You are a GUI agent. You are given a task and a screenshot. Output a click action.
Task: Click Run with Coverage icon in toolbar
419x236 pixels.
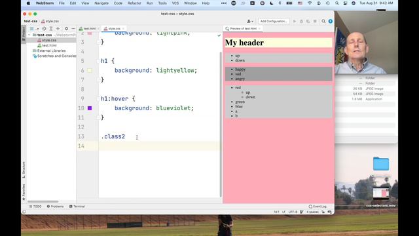(308, 21)
